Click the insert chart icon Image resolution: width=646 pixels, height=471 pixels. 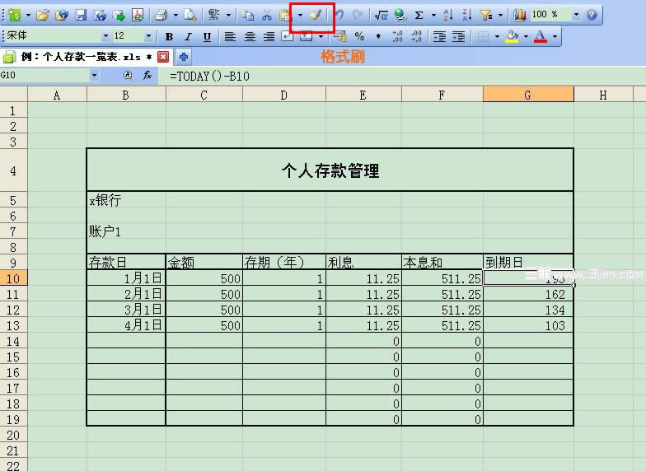(x=520, y=16)
